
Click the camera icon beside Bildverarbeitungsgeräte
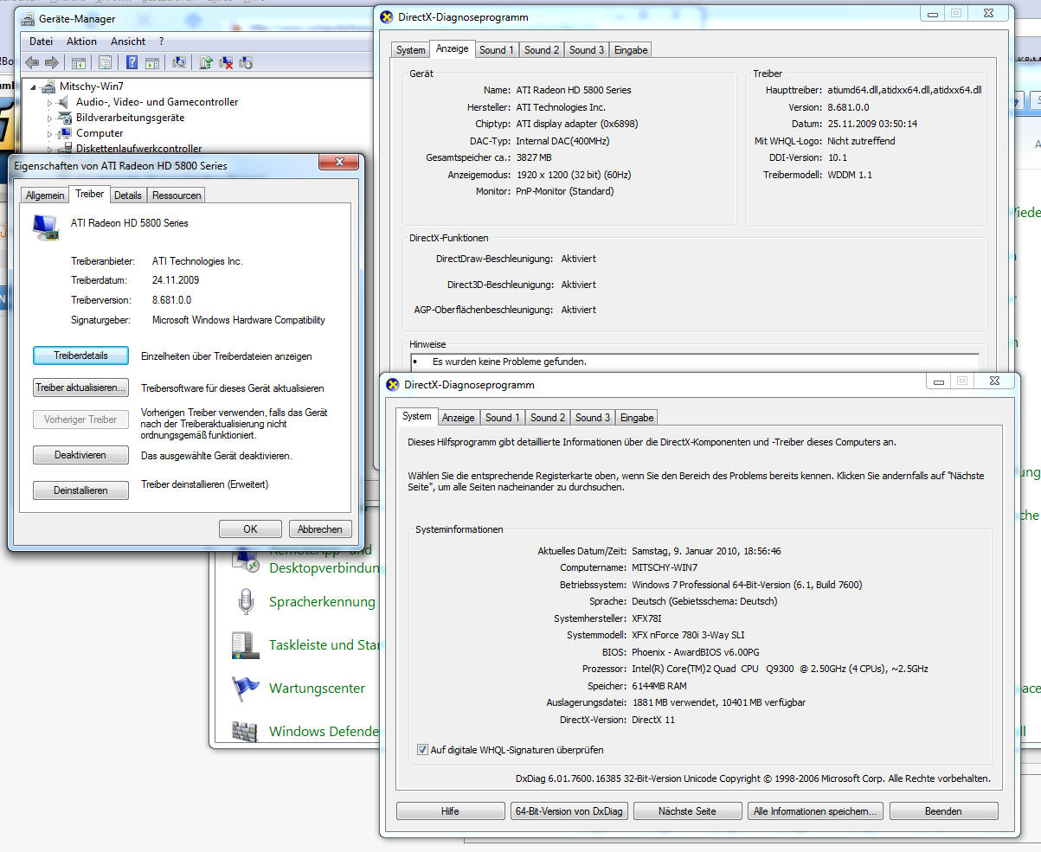pyautogui.click(x=65, y=118)
